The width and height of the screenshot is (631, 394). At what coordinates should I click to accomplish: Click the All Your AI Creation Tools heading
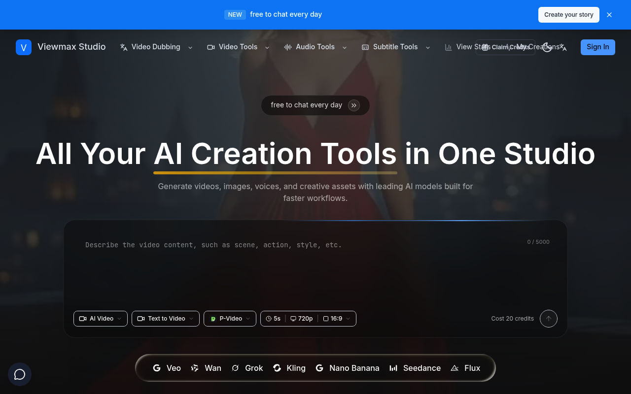[x=315, y=154]
